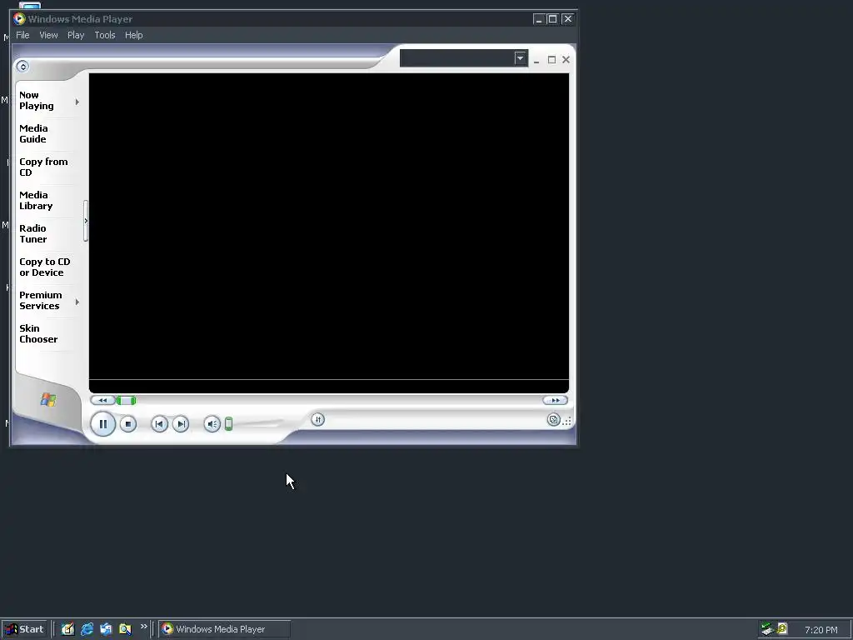Expand hidden Quick Launch items chevron
Image resolution: width=853 pixels, height=640 pixels.
pos(143,627)
